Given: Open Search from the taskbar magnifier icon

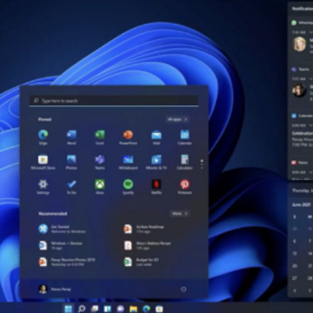Looking at the screenshot, I should click(82, 309).
